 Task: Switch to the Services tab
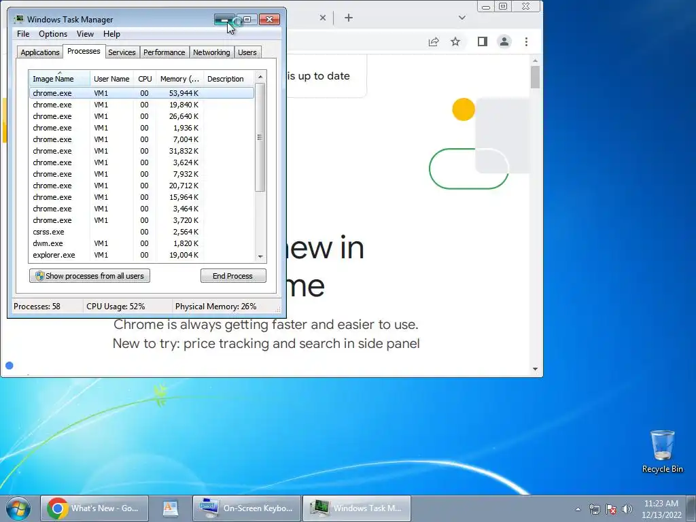tap(122, 52)
